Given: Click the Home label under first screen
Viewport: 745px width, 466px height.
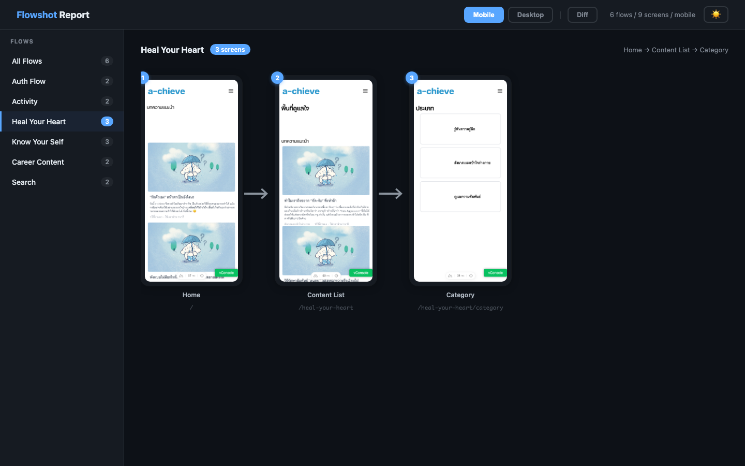Looking at the screenshot, I should (x=191, y=295).
